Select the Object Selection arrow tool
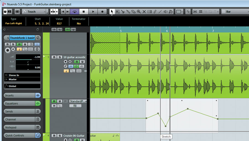 tap(112, 12)
